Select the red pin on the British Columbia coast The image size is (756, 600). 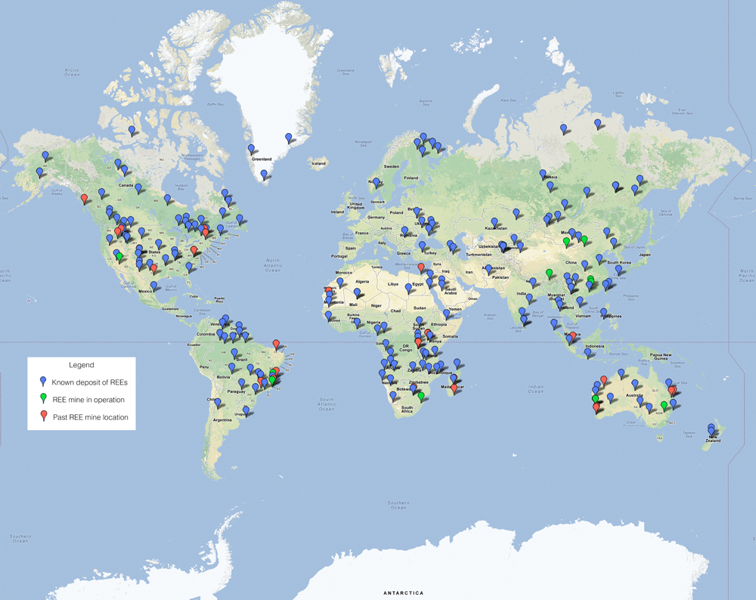pyautogui.click(x=85, y=199)
